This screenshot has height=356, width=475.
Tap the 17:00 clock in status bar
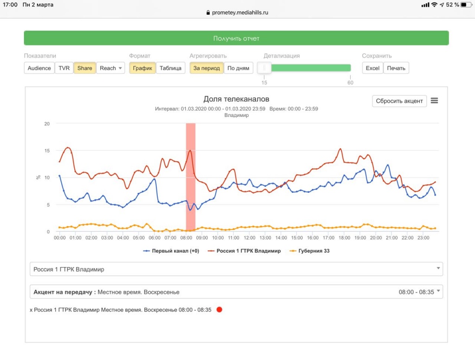pos(10,5)
